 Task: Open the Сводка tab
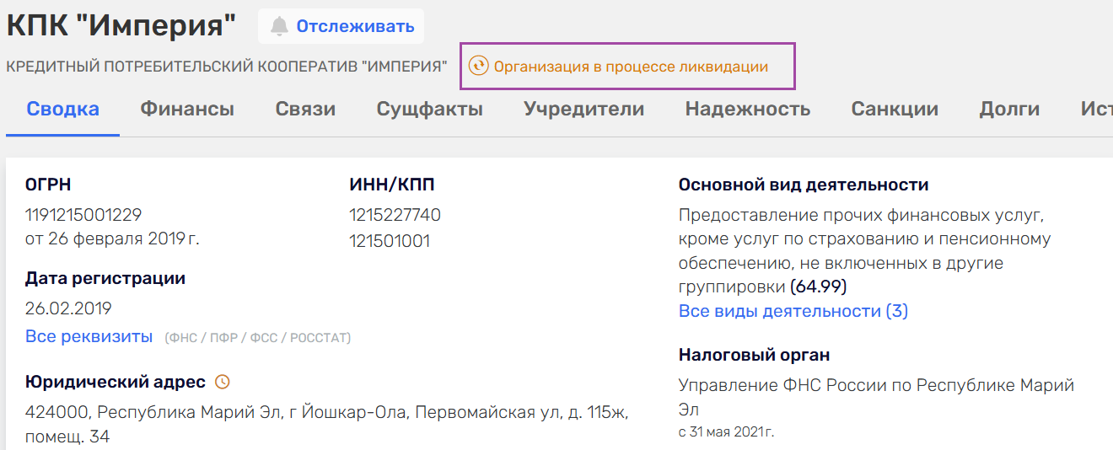[x=62, y=109]
